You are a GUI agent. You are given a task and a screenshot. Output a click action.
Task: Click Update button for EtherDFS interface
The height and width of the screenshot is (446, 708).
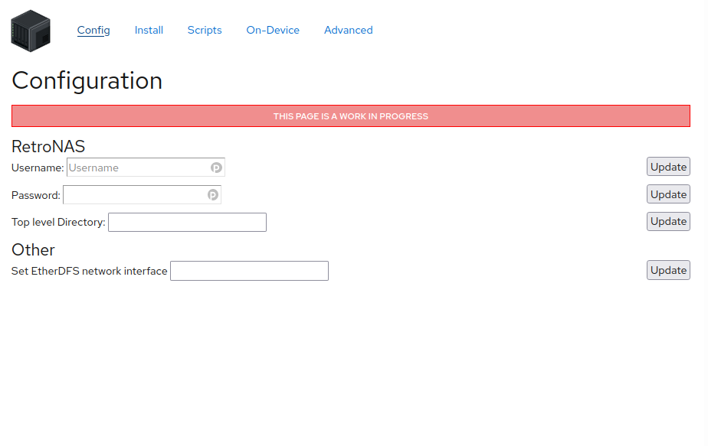coord(668,270)
